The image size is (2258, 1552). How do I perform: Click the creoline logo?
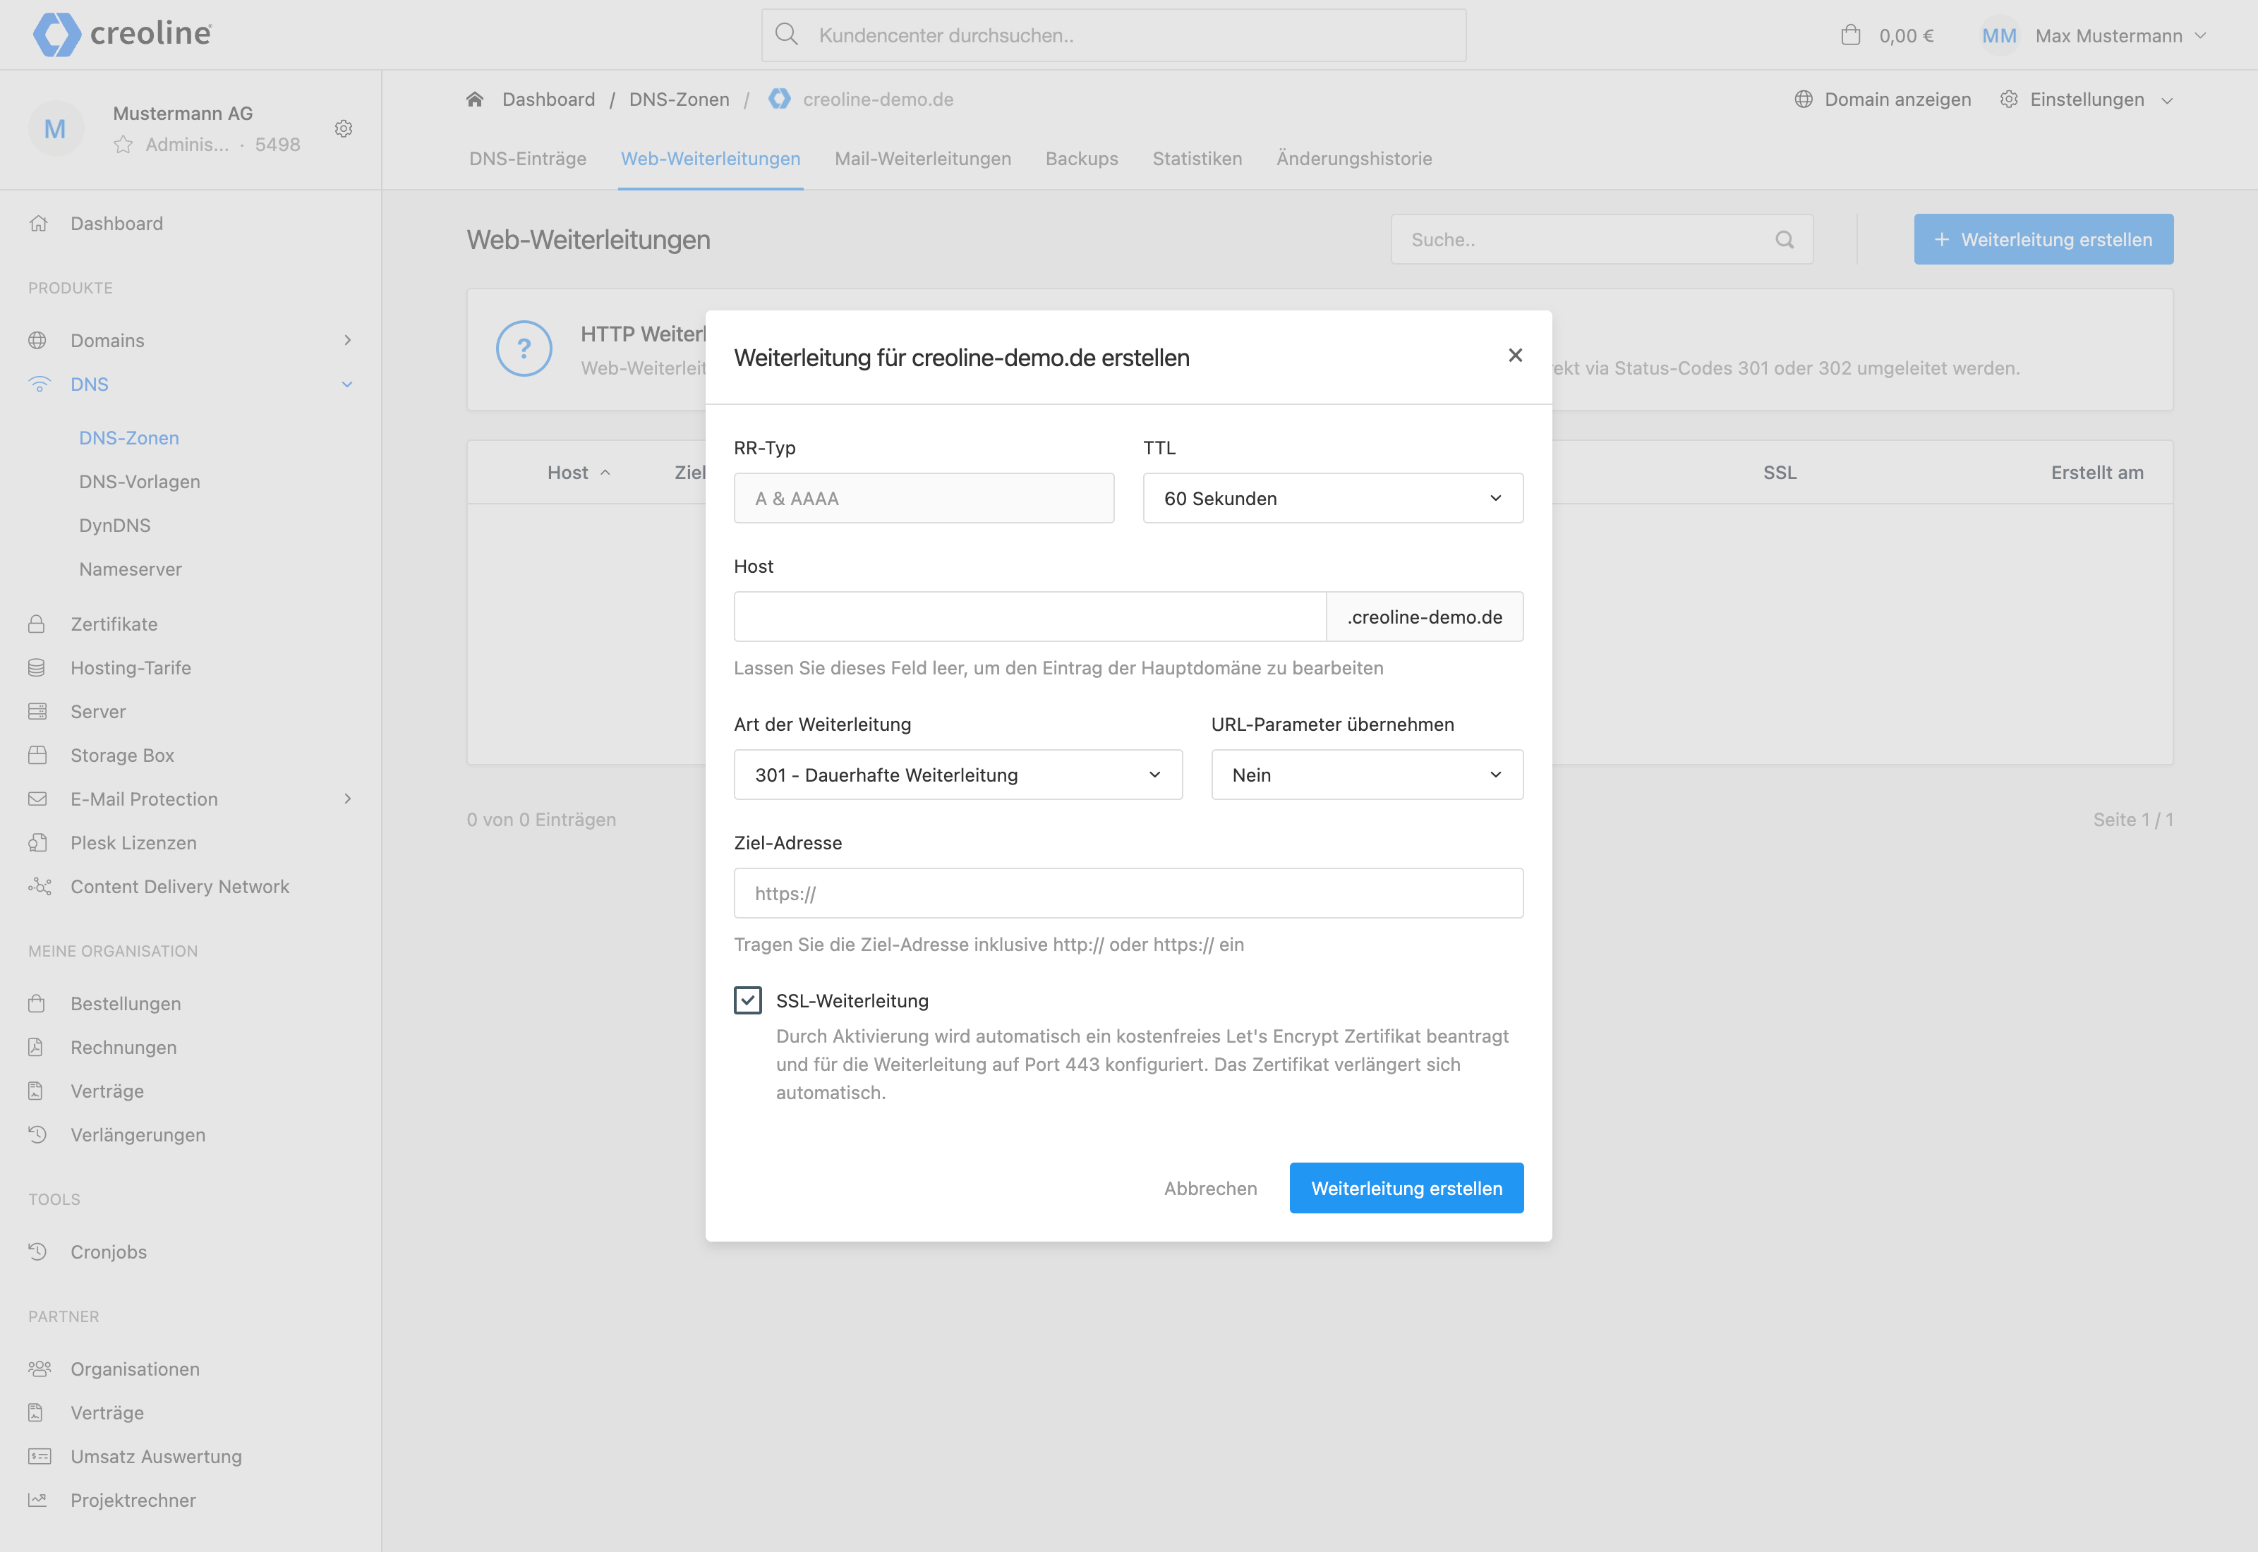[x=123, y=35]
